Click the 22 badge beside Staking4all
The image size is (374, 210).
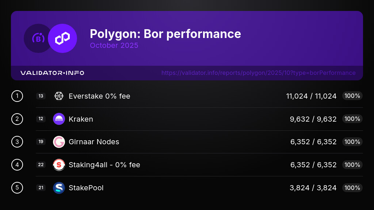click(41, 165)
